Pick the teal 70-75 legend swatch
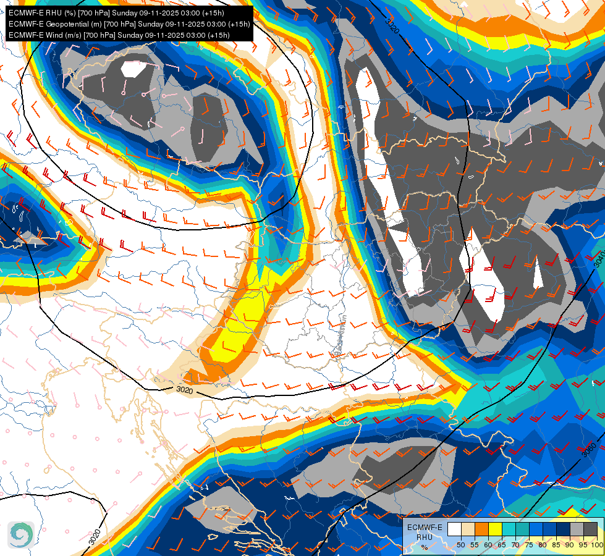This screenshot has width=605, height=556. point(522,529)
